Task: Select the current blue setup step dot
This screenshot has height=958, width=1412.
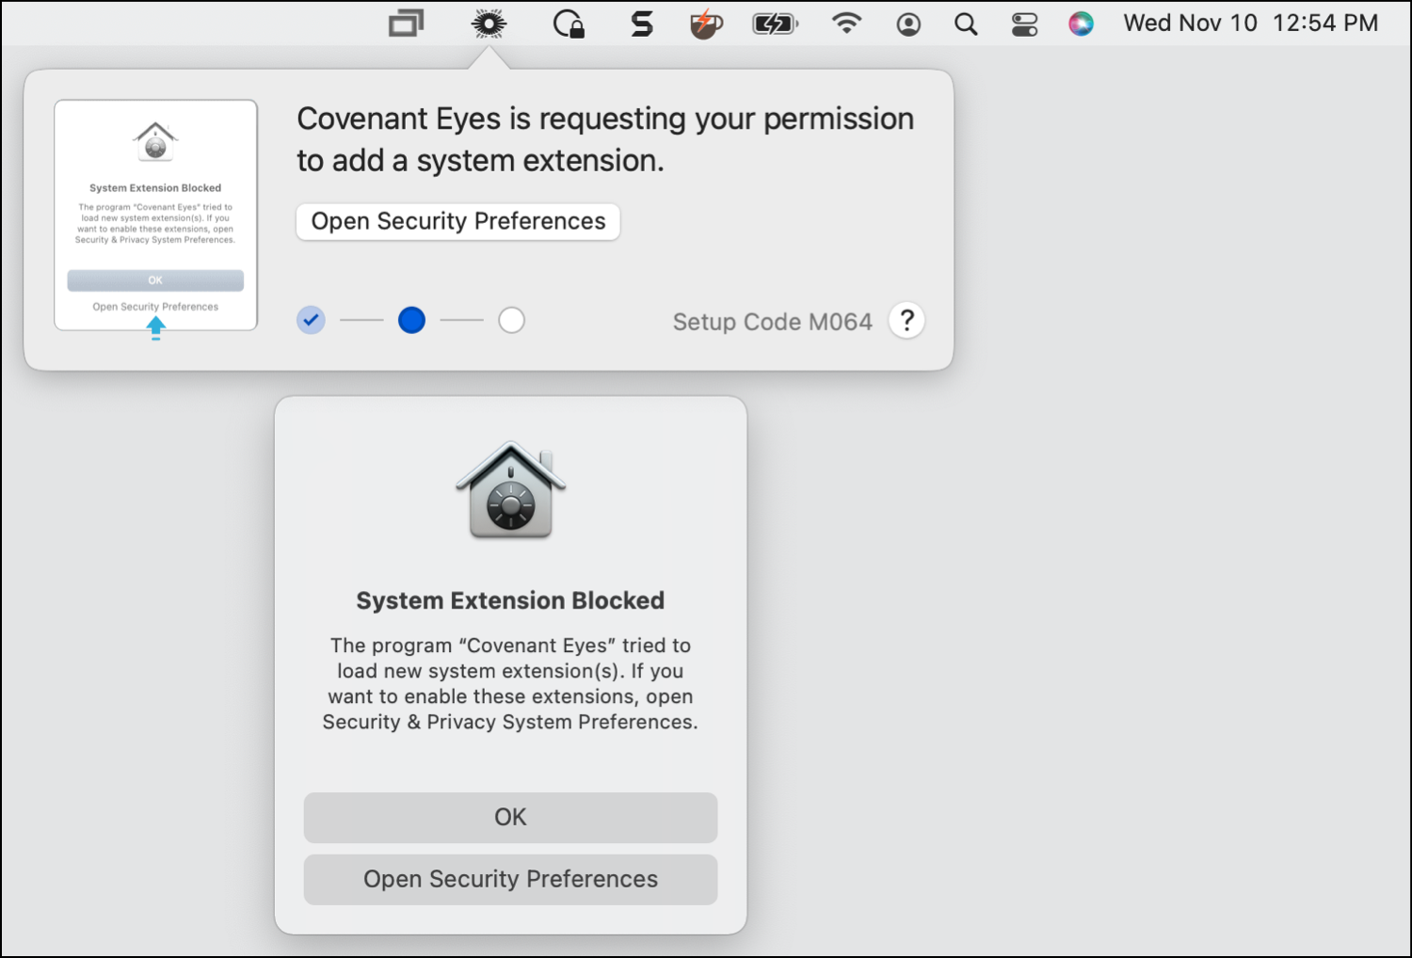Action: [411, 321]
